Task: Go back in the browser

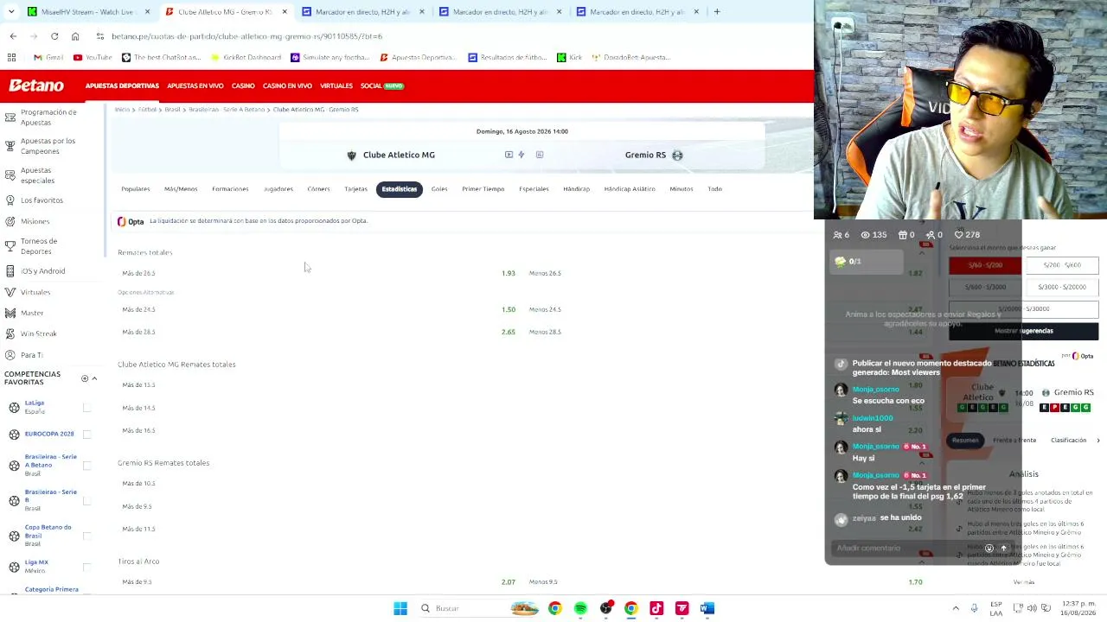Action: (x=13, y=36)
